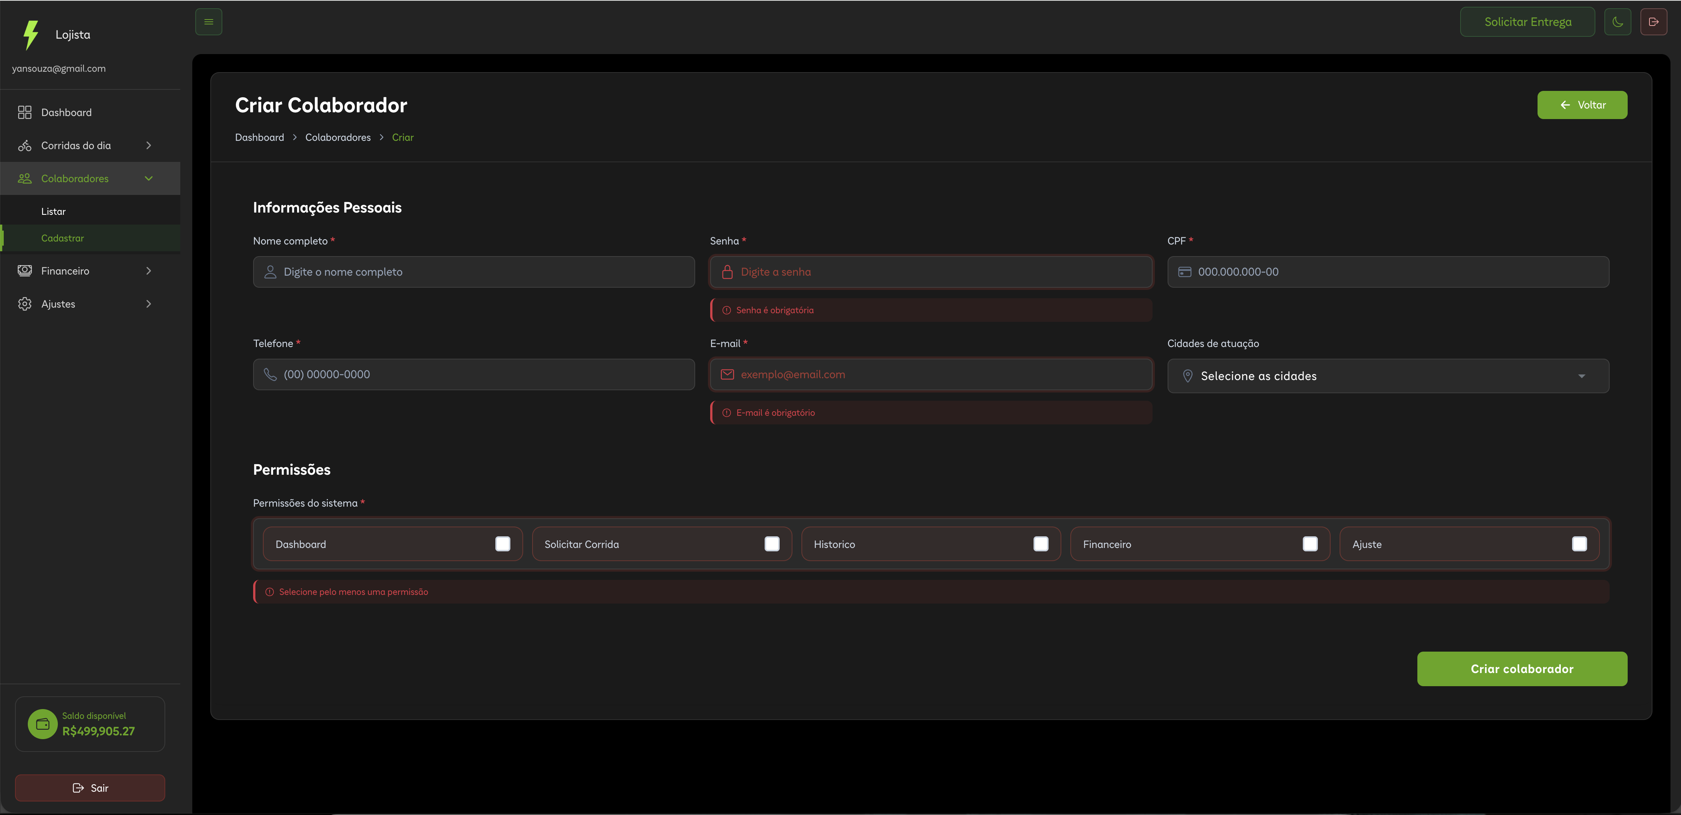Screen dimensions: 1681x815
Task: Toggle dark mode moon icon
Action: click(x=1617, y=21)
